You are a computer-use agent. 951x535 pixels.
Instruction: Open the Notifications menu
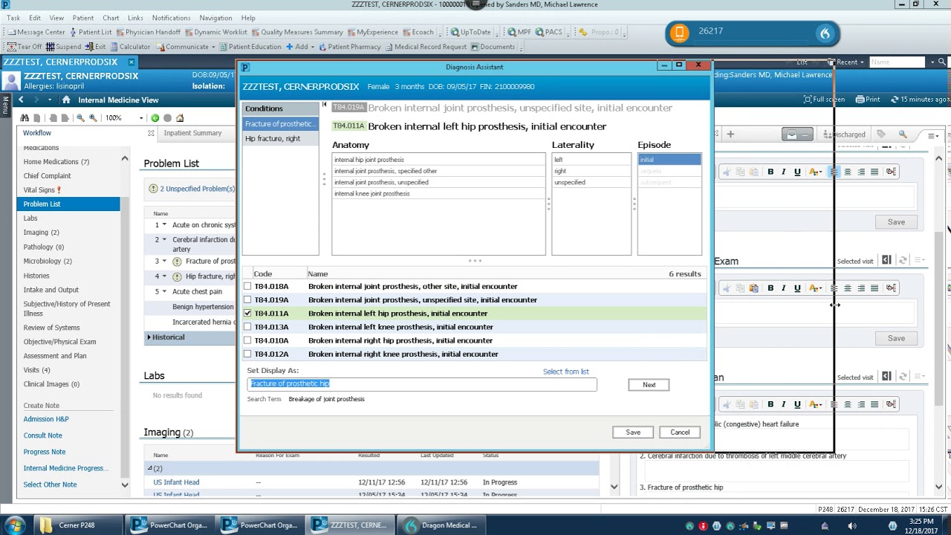click(x=171, y=18)
